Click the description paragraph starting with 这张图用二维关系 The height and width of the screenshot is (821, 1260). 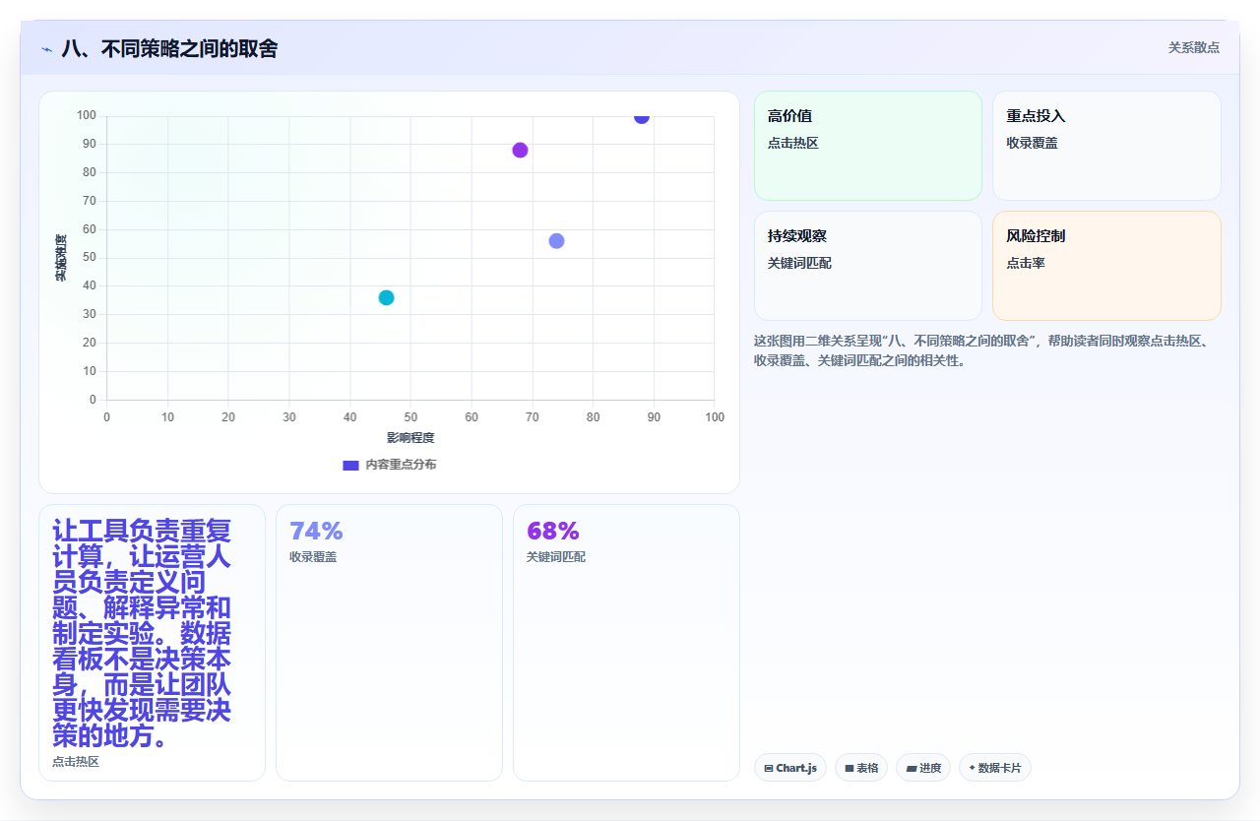987,350
